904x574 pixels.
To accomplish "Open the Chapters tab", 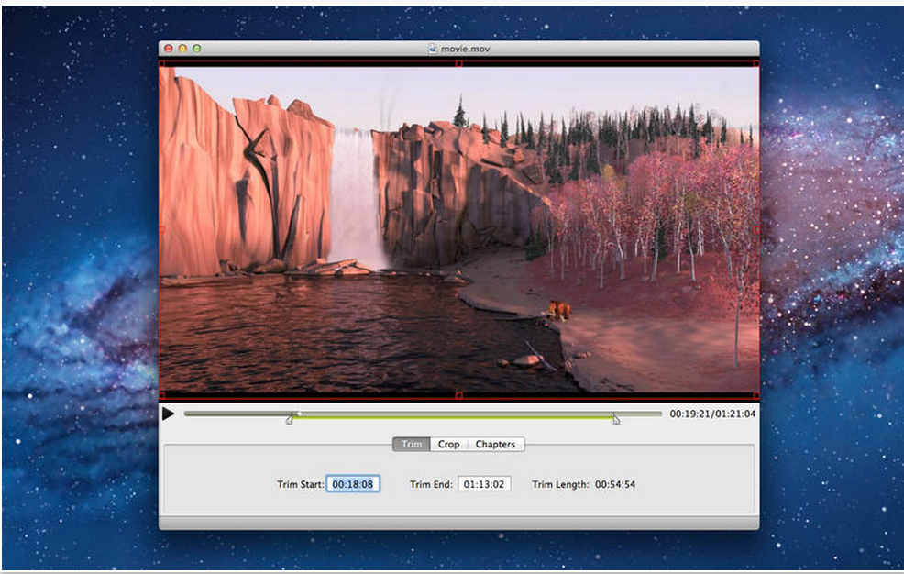I will pos(495,445).
